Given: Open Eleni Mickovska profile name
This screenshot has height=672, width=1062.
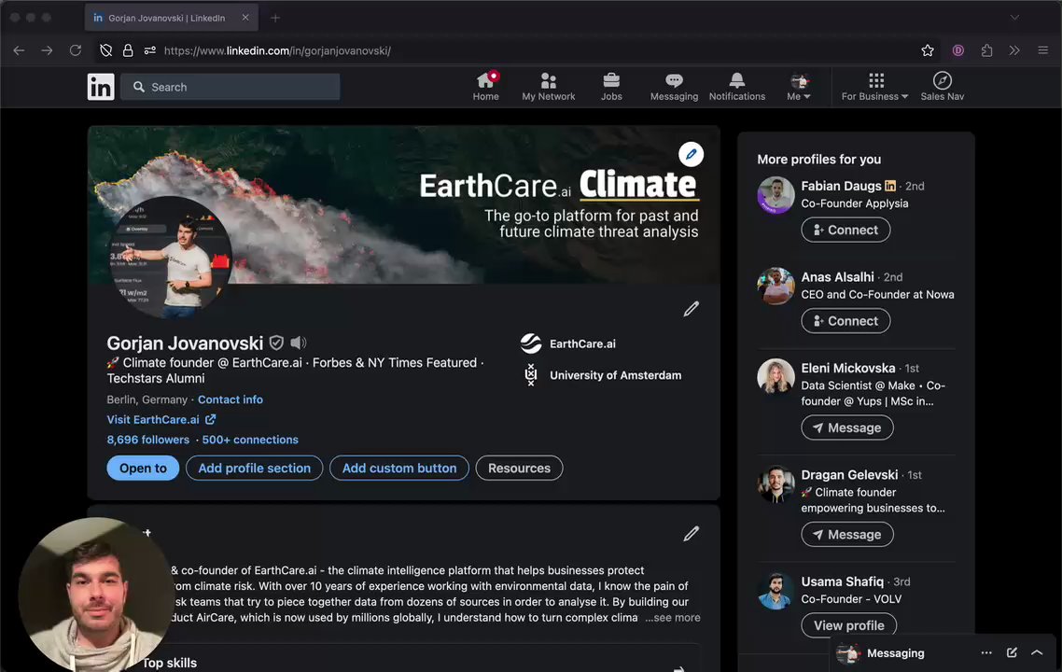Looking at the screenshot, I should [x=848, y=368].
